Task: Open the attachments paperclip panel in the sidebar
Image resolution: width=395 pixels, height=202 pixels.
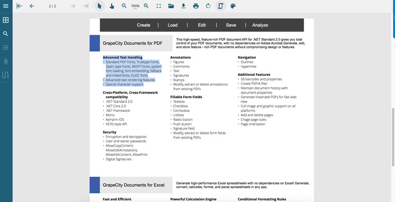Action: pyautogui.click(x=5, y=61)
